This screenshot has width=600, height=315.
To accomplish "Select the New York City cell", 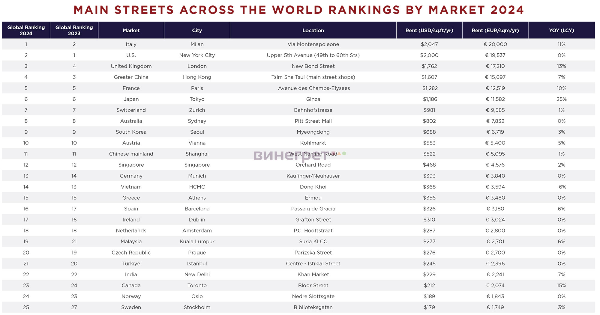I will 197,55.
